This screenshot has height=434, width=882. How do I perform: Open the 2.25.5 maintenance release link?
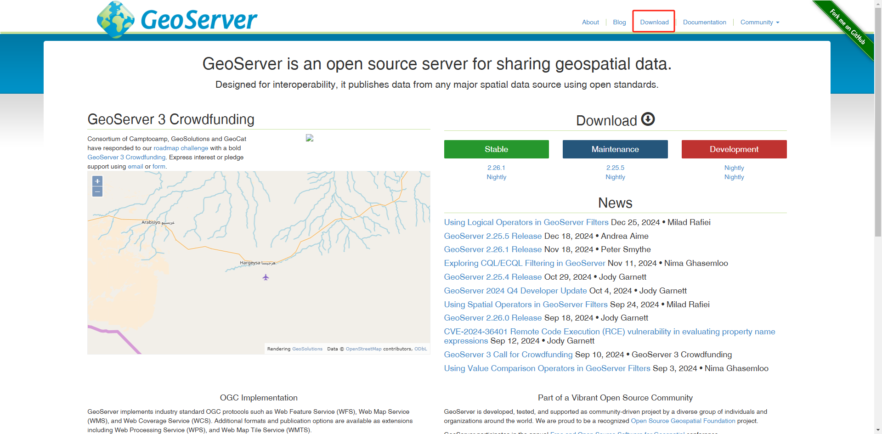click(x=615, y=168)
